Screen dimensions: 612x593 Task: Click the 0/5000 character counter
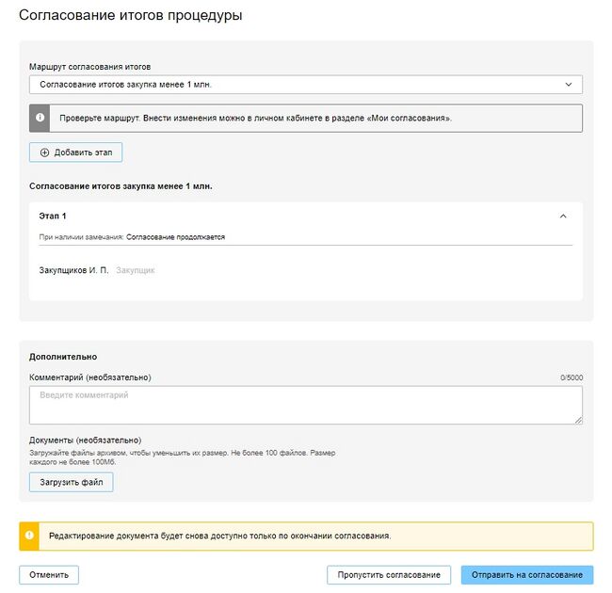click(x=572, y=377)
